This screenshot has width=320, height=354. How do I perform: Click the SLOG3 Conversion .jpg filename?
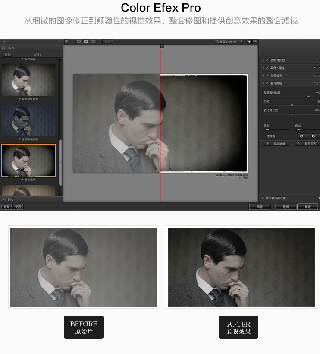pos(231,175)
